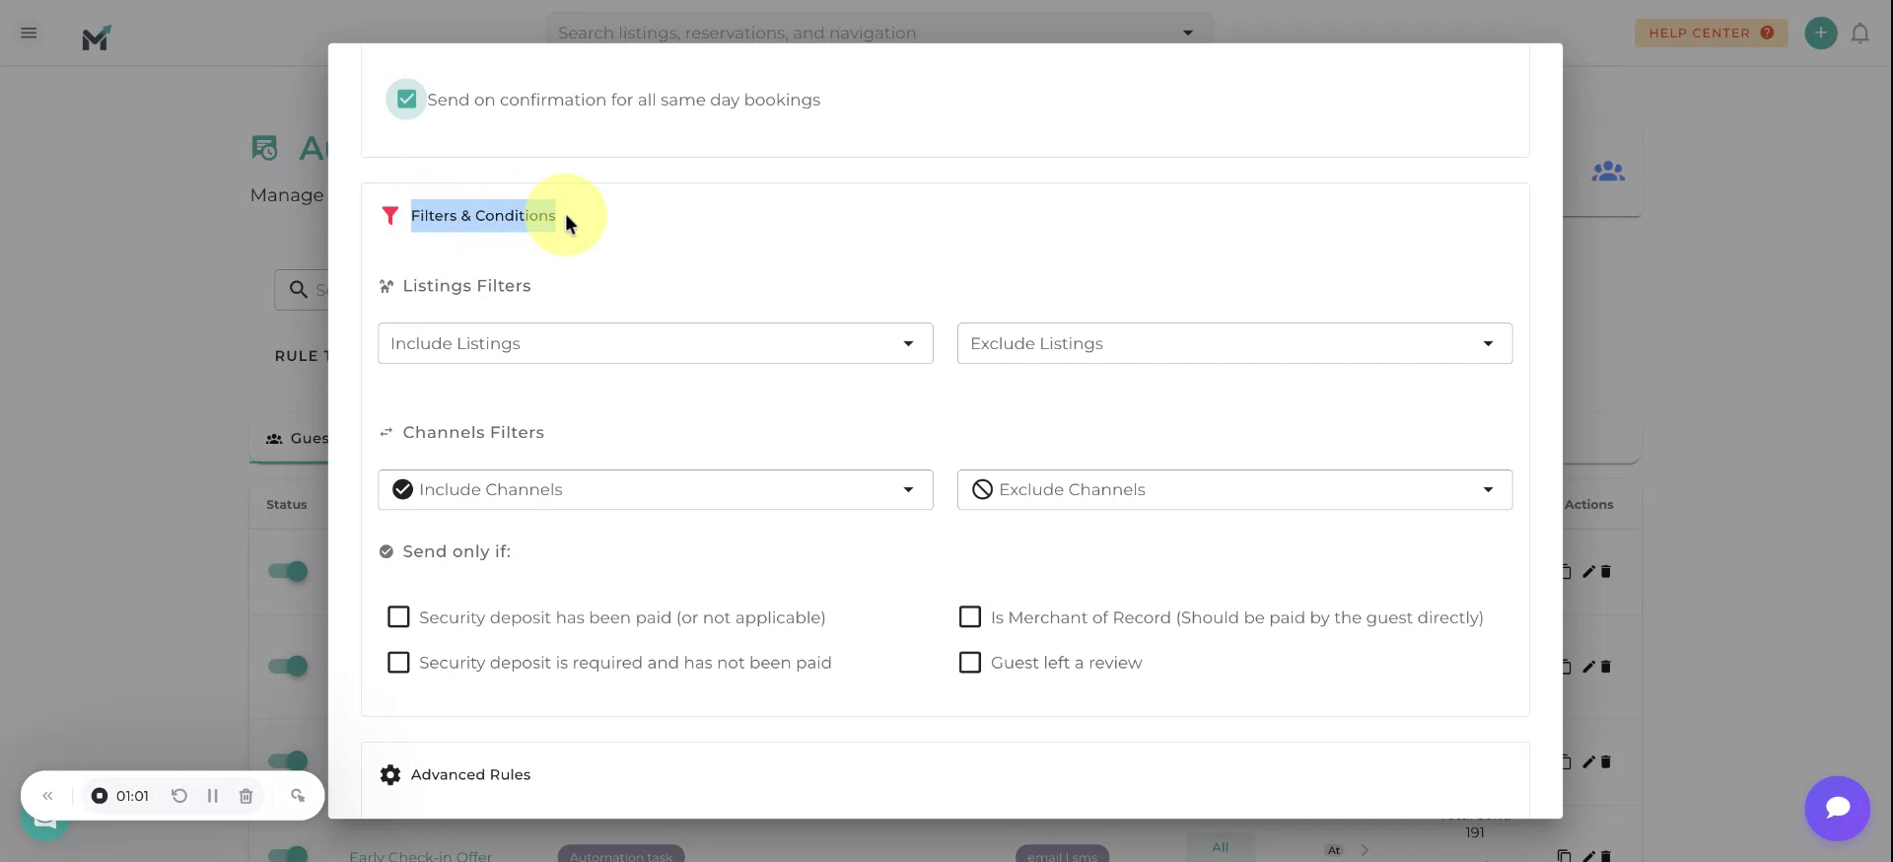Check Security deposit has been paid option
This screenshot has height=862, width=1893.
point(398,616)
